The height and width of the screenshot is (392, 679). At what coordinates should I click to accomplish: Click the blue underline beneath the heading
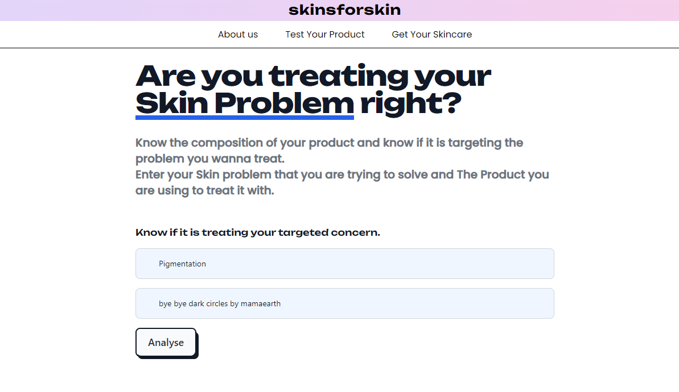[244, 118]
